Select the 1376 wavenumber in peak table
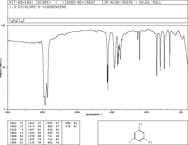This screenshot has width=188, height=145. point(31,136)
